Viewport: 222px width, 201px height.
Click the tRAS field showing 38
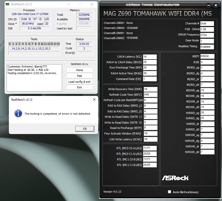150,73
